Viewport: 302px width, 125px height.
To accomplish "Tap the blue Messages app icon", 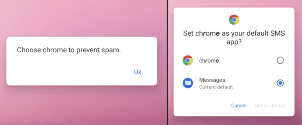I will [x=188, y=83].
